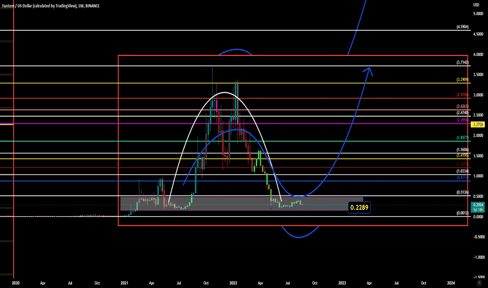The width and height of the screenshot is (488, 288).
Task: Click the (1.5606) level label
Action: pyautogui.click(x=462, y=150)
